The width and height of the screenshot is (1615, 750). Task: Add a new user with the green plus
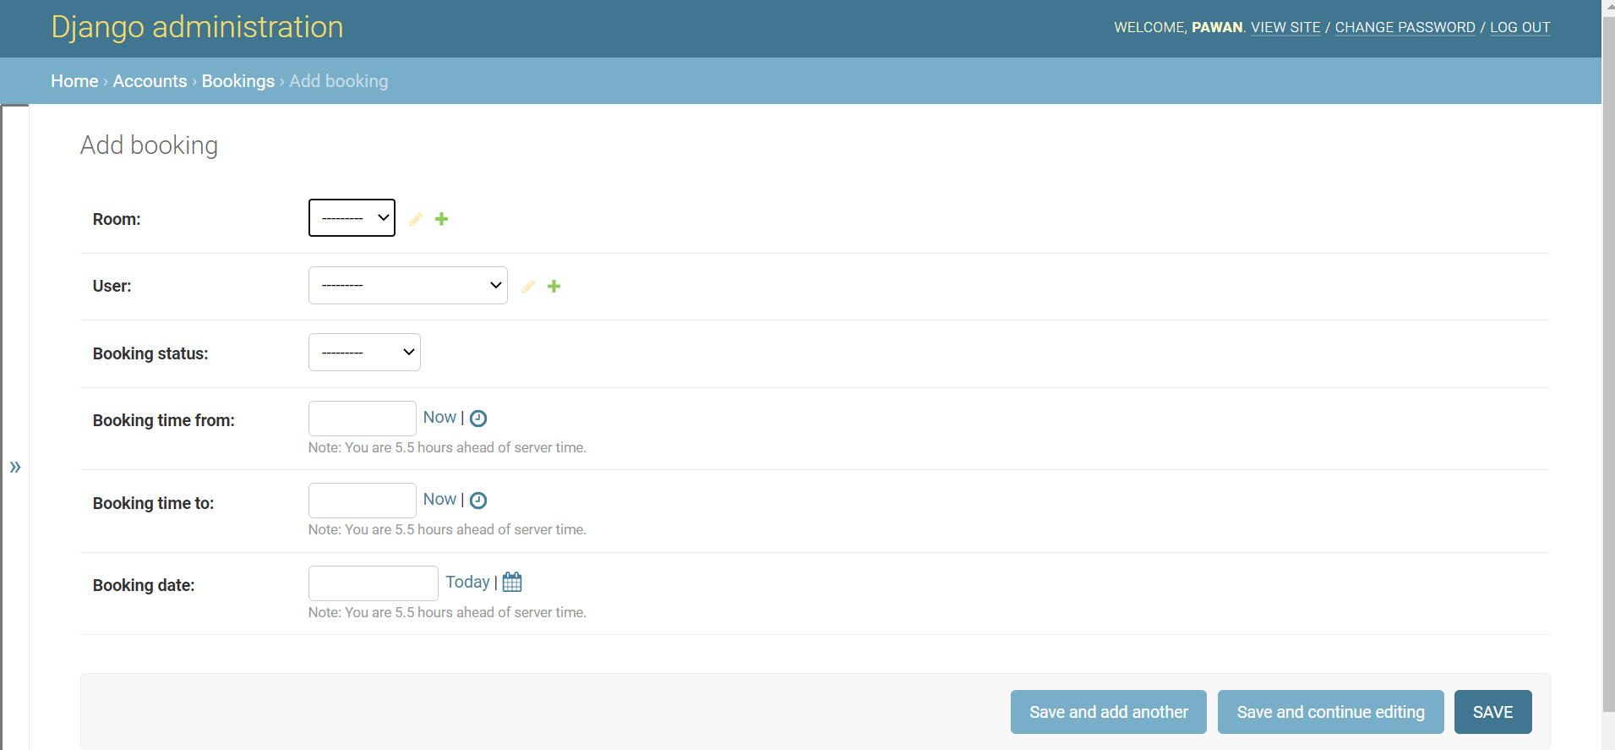[554, 287]
